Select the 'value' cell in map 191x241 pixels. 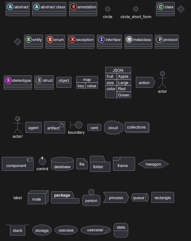pyautogui.click(x=91, y=86)
